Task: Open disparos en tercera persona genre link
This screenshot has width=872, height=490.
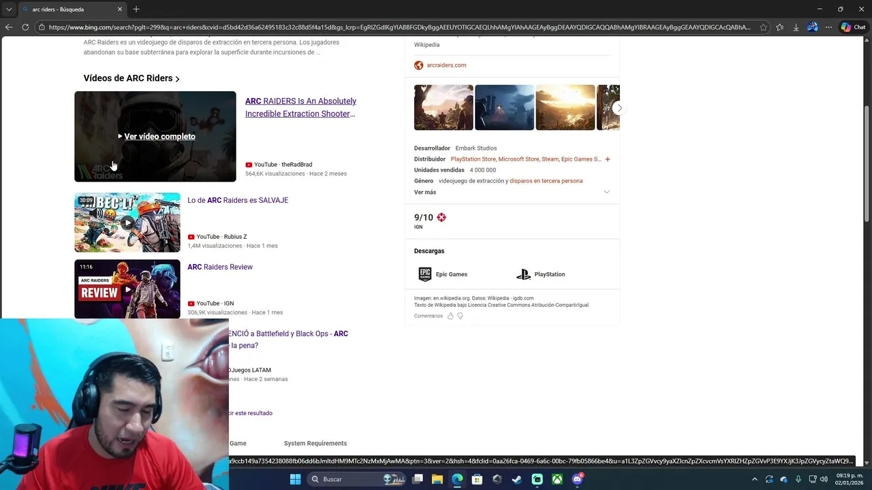Action: [546, 181]
